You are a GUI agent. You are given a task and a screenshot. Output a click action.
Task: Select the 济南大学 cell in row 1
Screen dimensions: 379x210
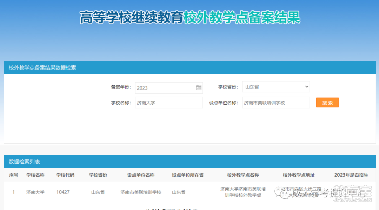(35, 192)
